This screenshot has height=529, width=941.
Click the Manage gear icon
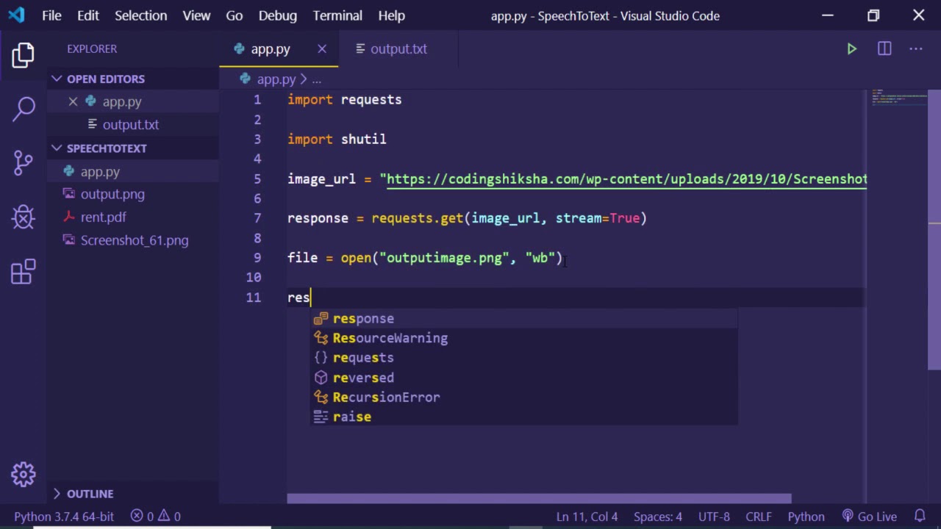(x=24, y=474)
